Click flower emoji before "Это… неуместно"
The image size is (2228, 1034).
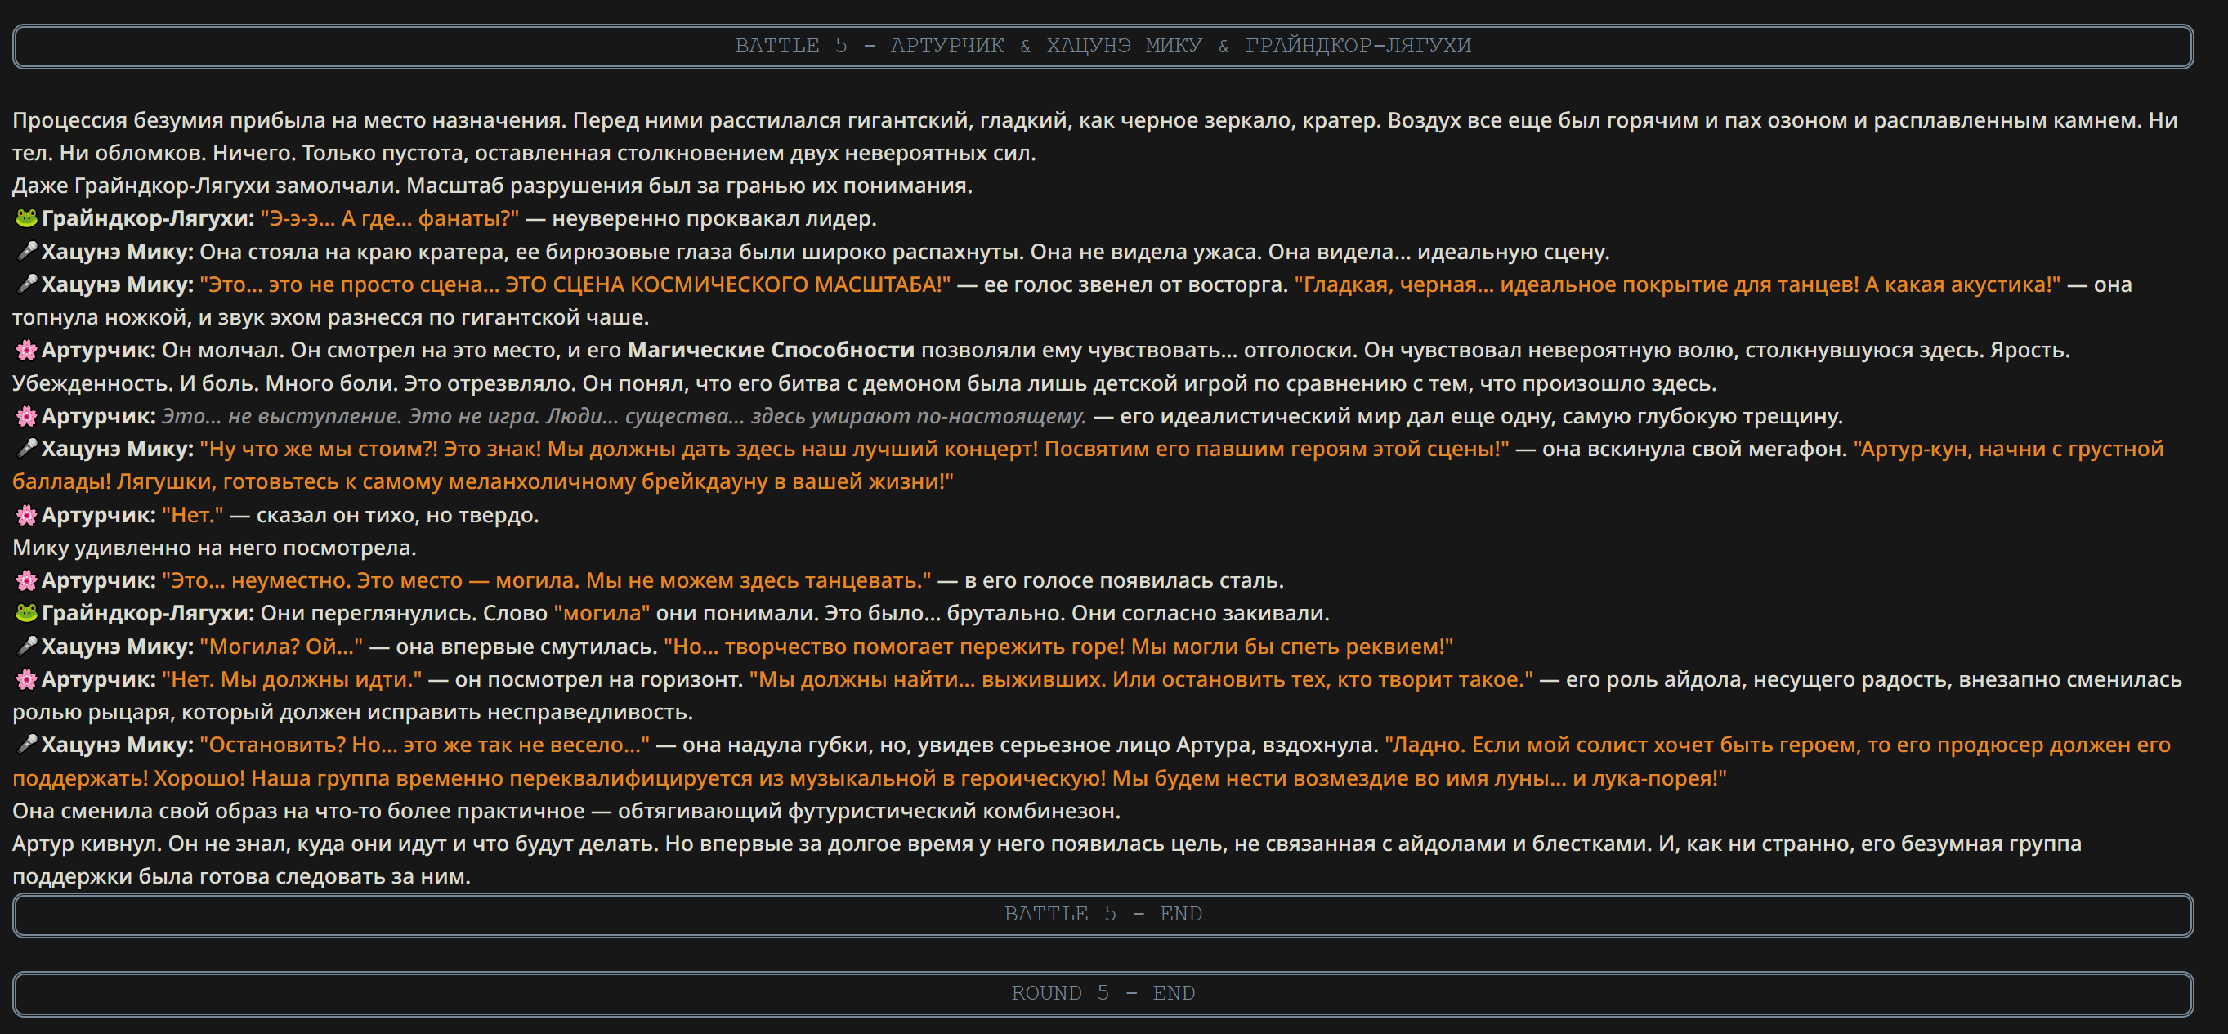[x=27, y=580]
